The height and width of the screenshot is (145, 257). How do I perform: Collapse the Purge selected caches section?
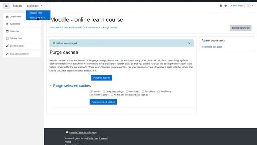tap(51, 86)
